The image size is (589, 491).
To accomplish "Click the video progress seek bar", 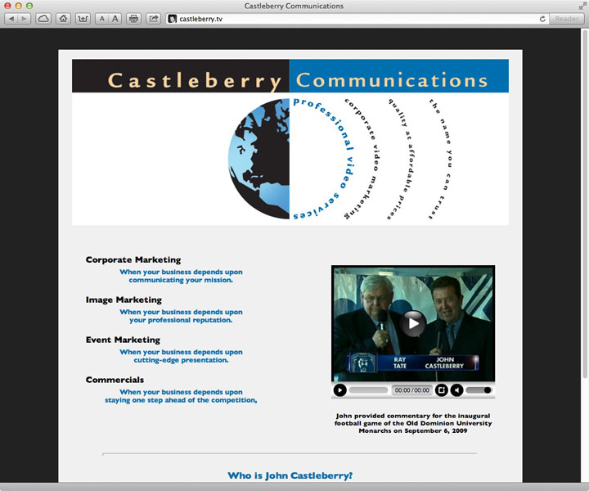I will [368, 390].
